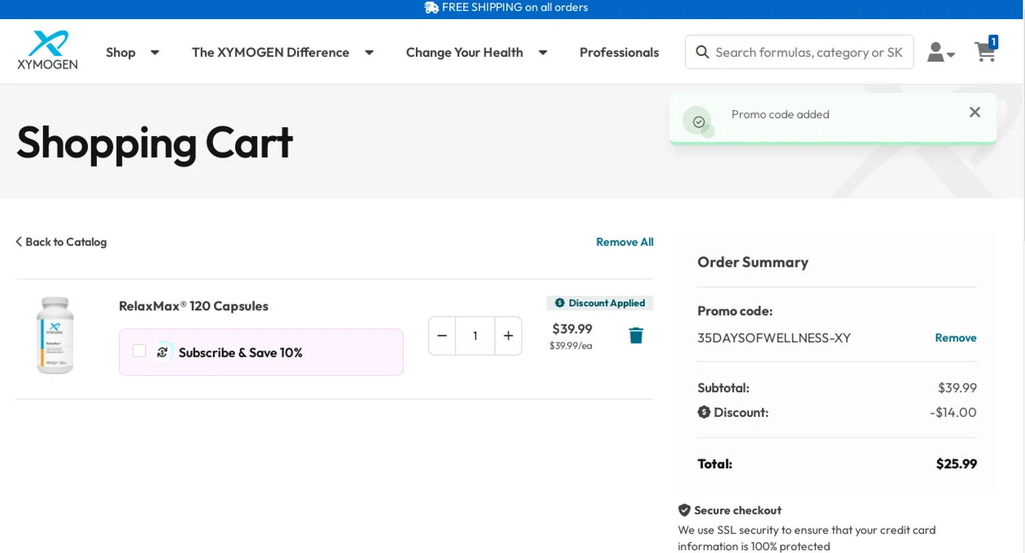Click the promo code added checkmark icon
The height and width of the screenshot is (553, 1025).
(698, 122)
